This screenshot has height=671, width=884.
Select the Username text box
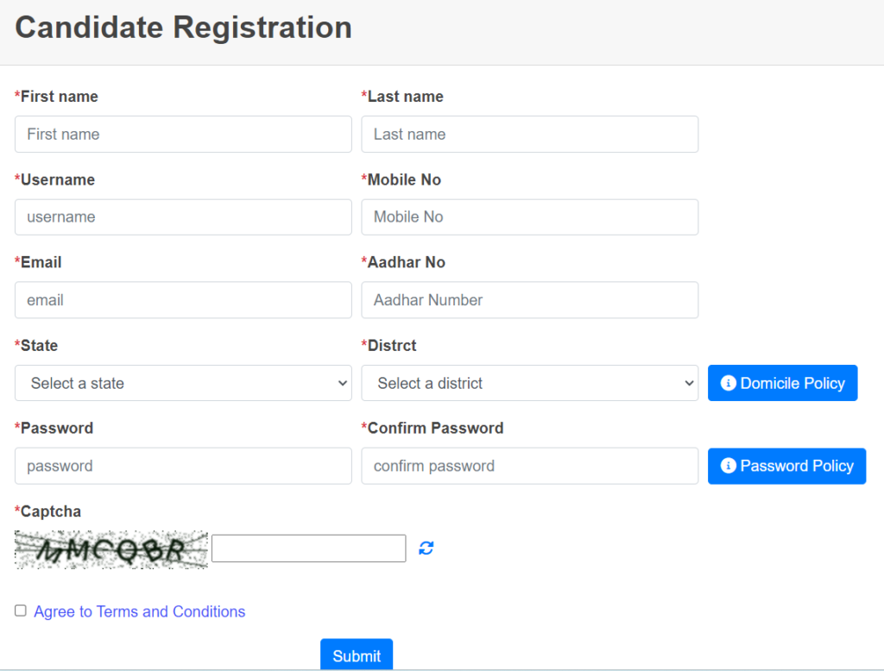183,217
